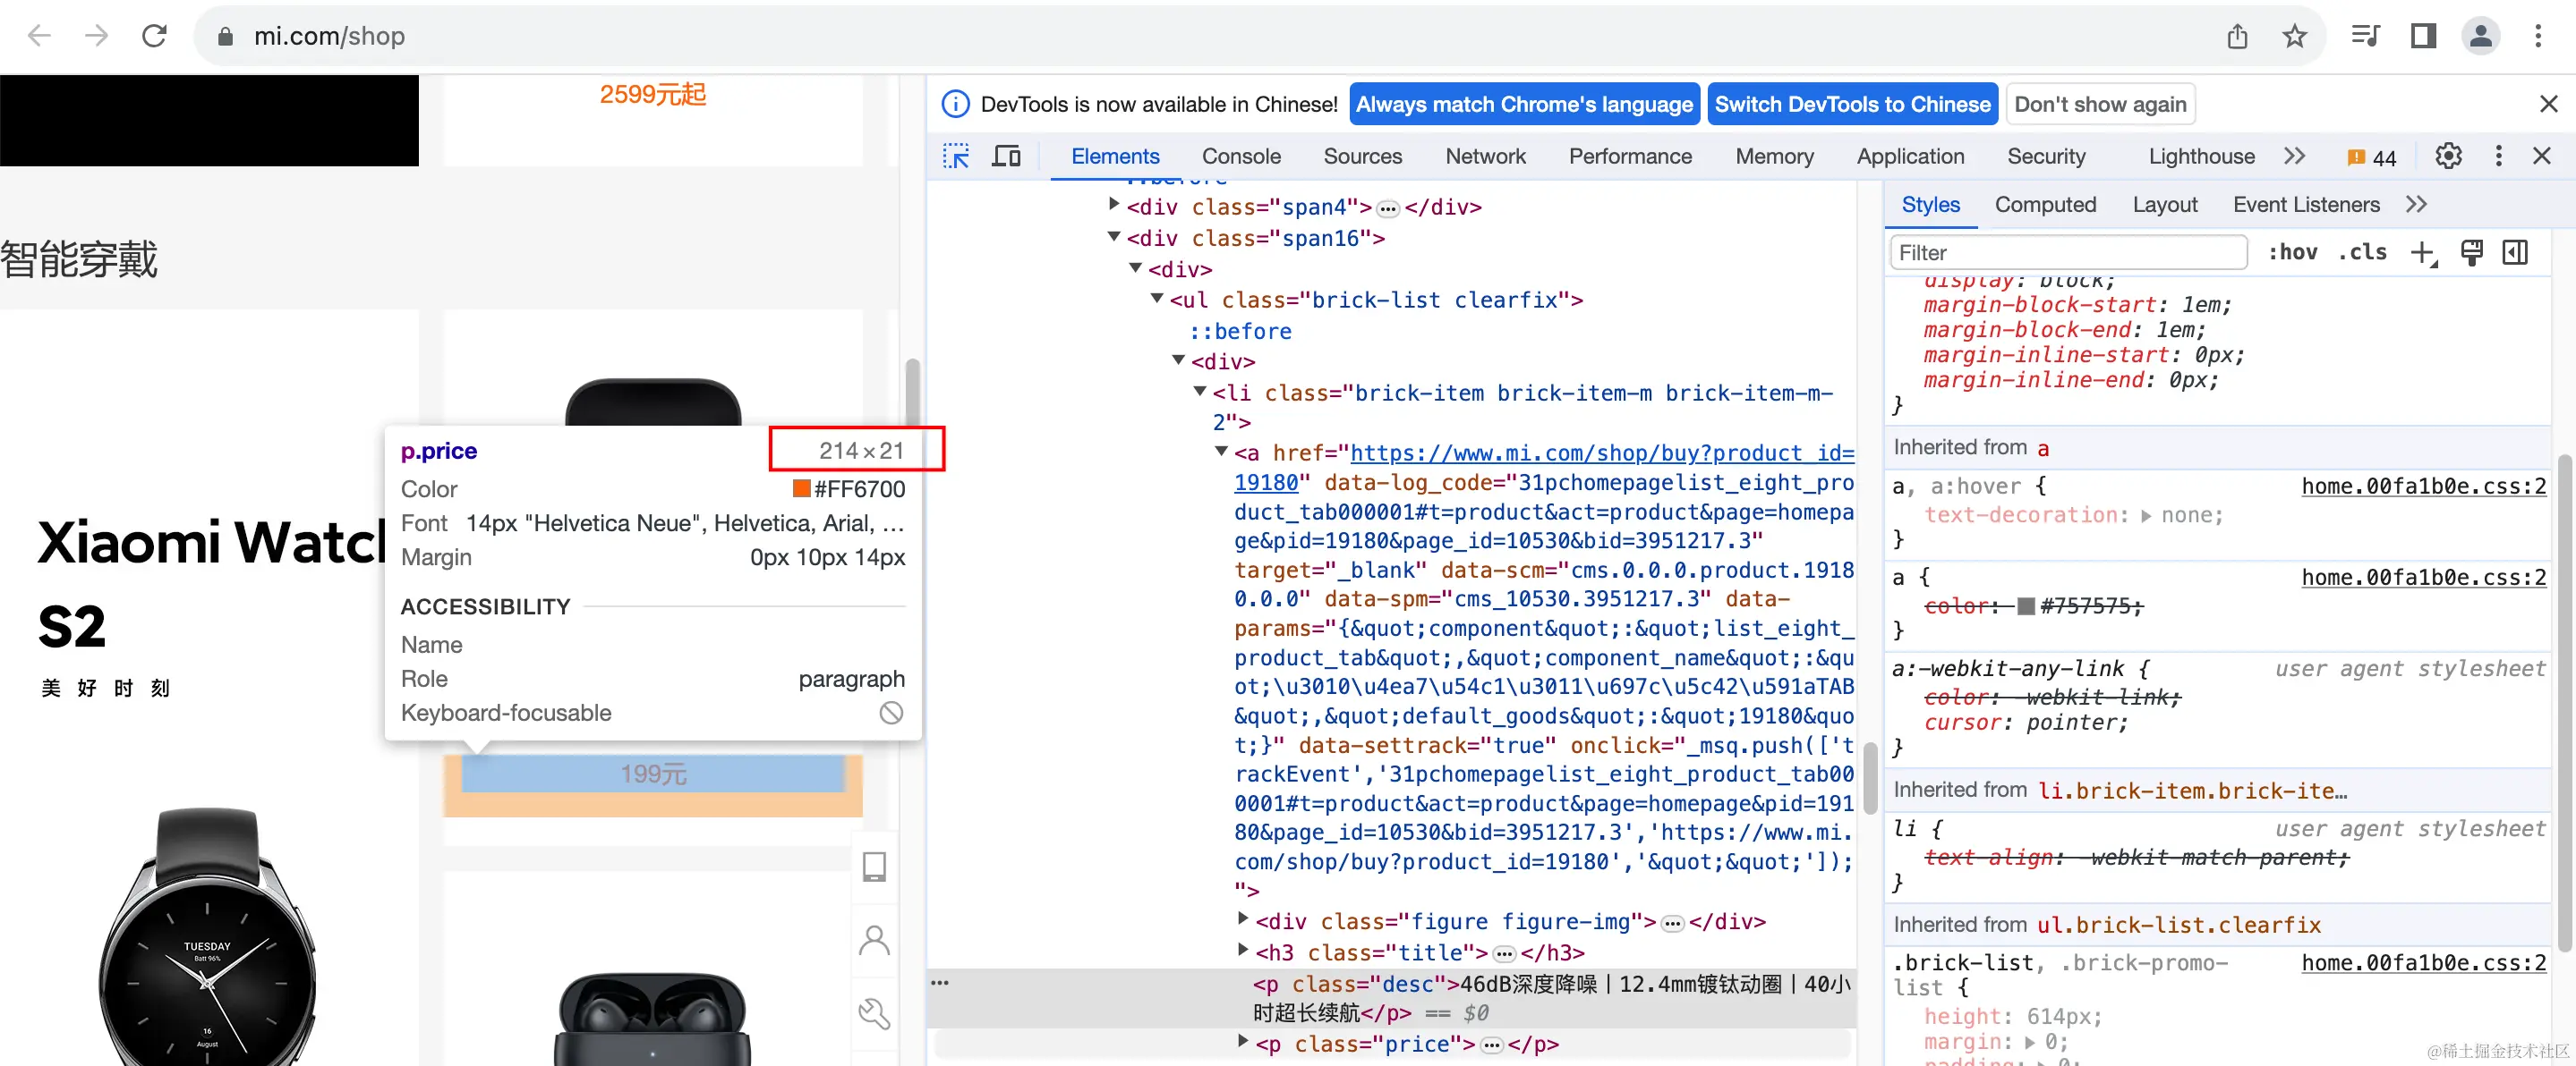
Task: Activate the inspect element picker icon
Action: [955, 156]
